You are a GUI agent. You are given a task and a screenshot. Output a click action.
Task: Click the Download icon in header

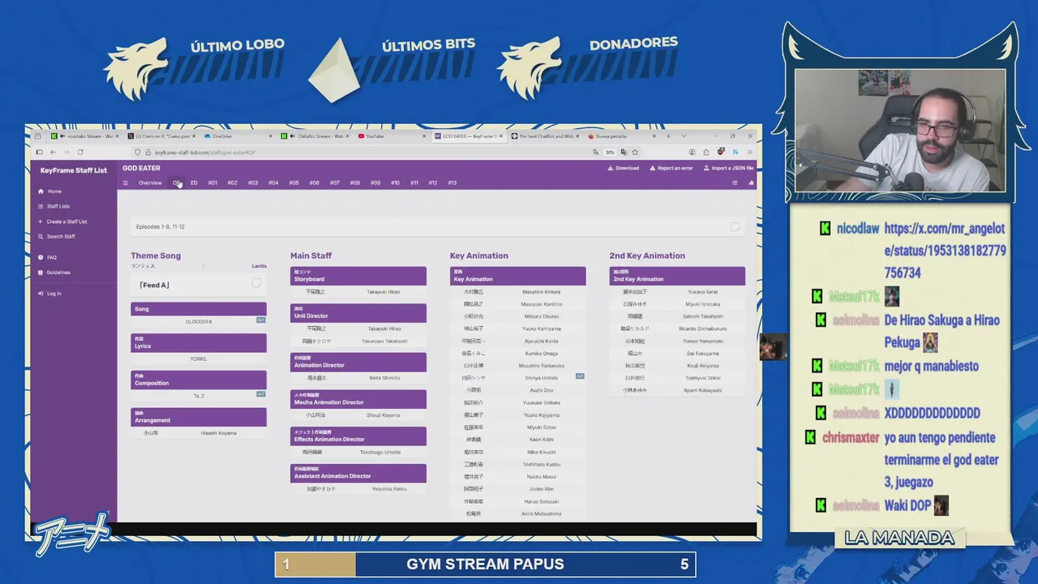[610, 168]
